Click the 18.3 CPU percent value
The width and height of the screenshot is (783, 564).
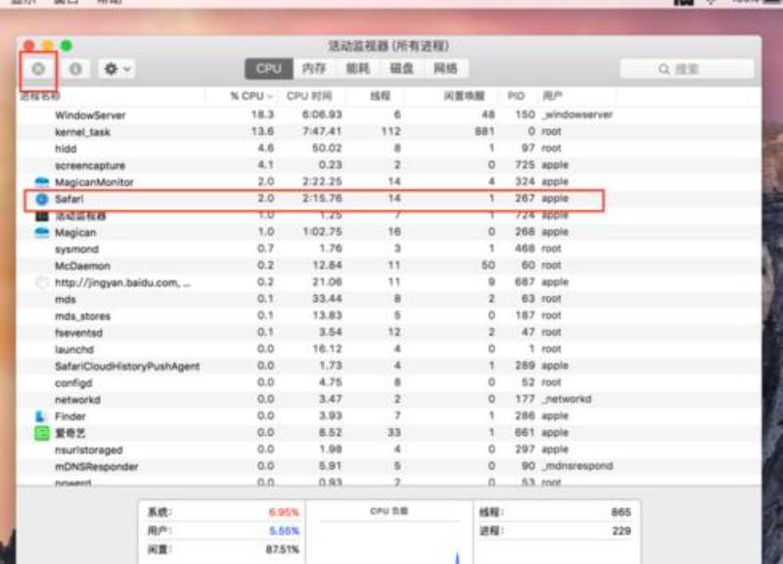262,114
